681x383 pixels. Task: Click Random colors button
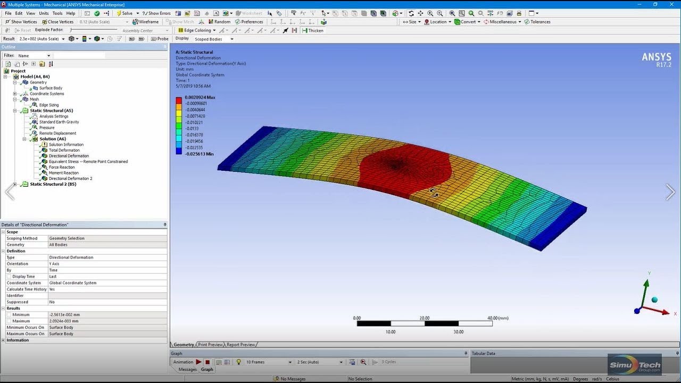tap(219, 22)
